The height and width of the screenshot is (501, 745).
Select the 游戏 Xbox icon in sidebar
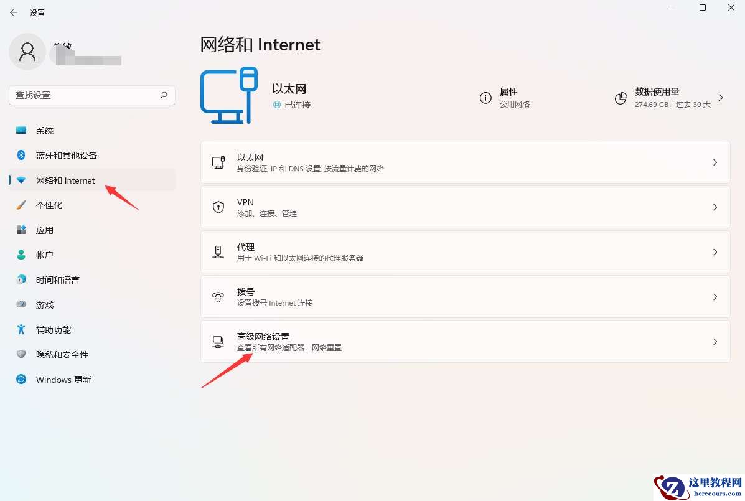point(19,304)
